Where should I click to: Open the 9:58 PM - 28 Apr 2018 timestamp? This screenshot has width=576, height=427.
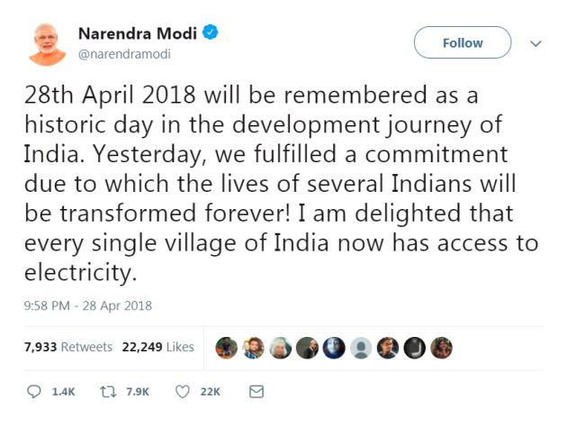(88, 305)
